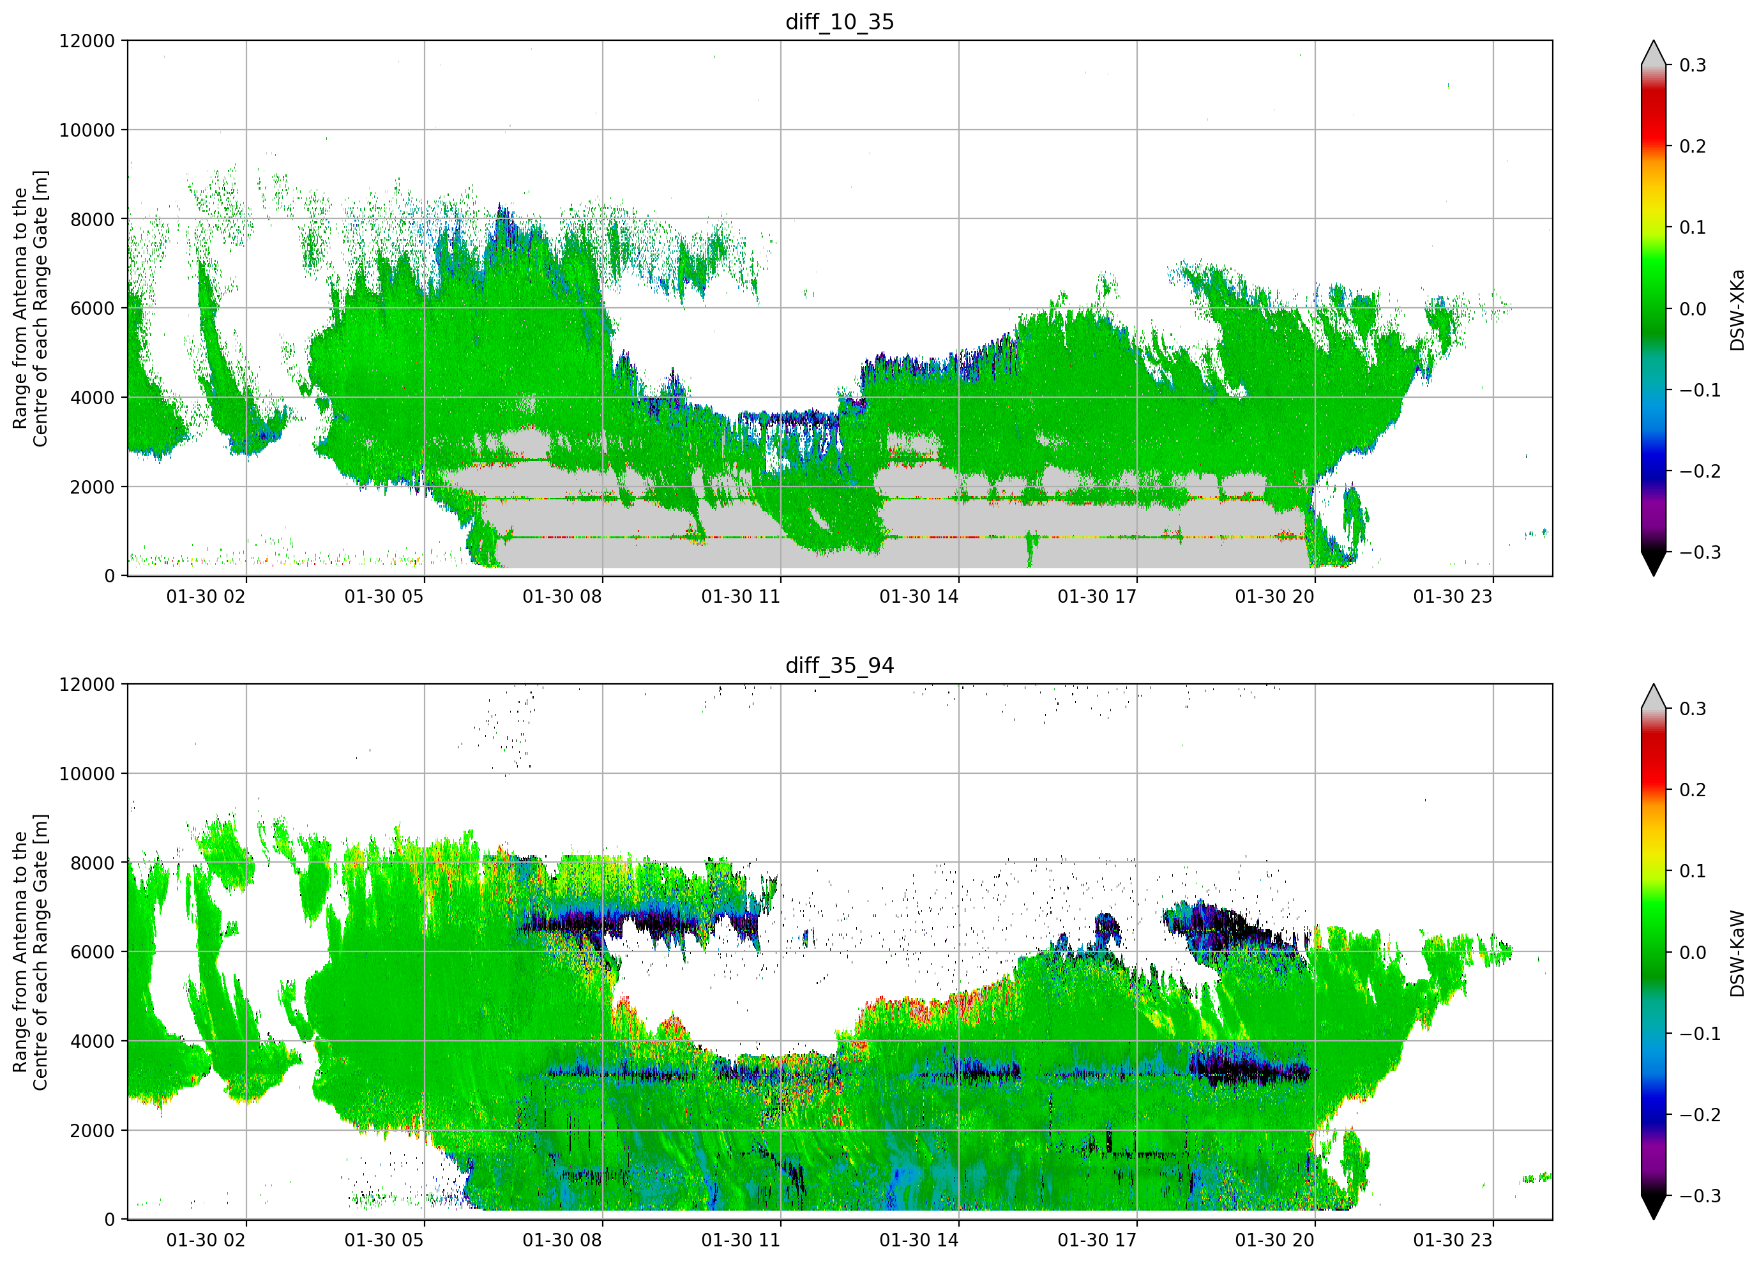Select the 10000 y-tick of diff_10_35
The width and height of the screenshot is (1759, 1263).
point(87,130)
